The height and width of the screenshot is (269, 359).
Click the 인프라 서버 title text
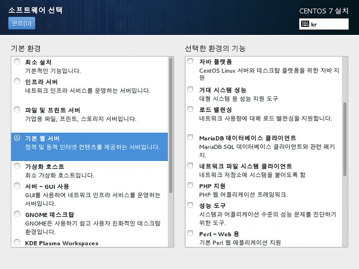[x=41, y=82]
